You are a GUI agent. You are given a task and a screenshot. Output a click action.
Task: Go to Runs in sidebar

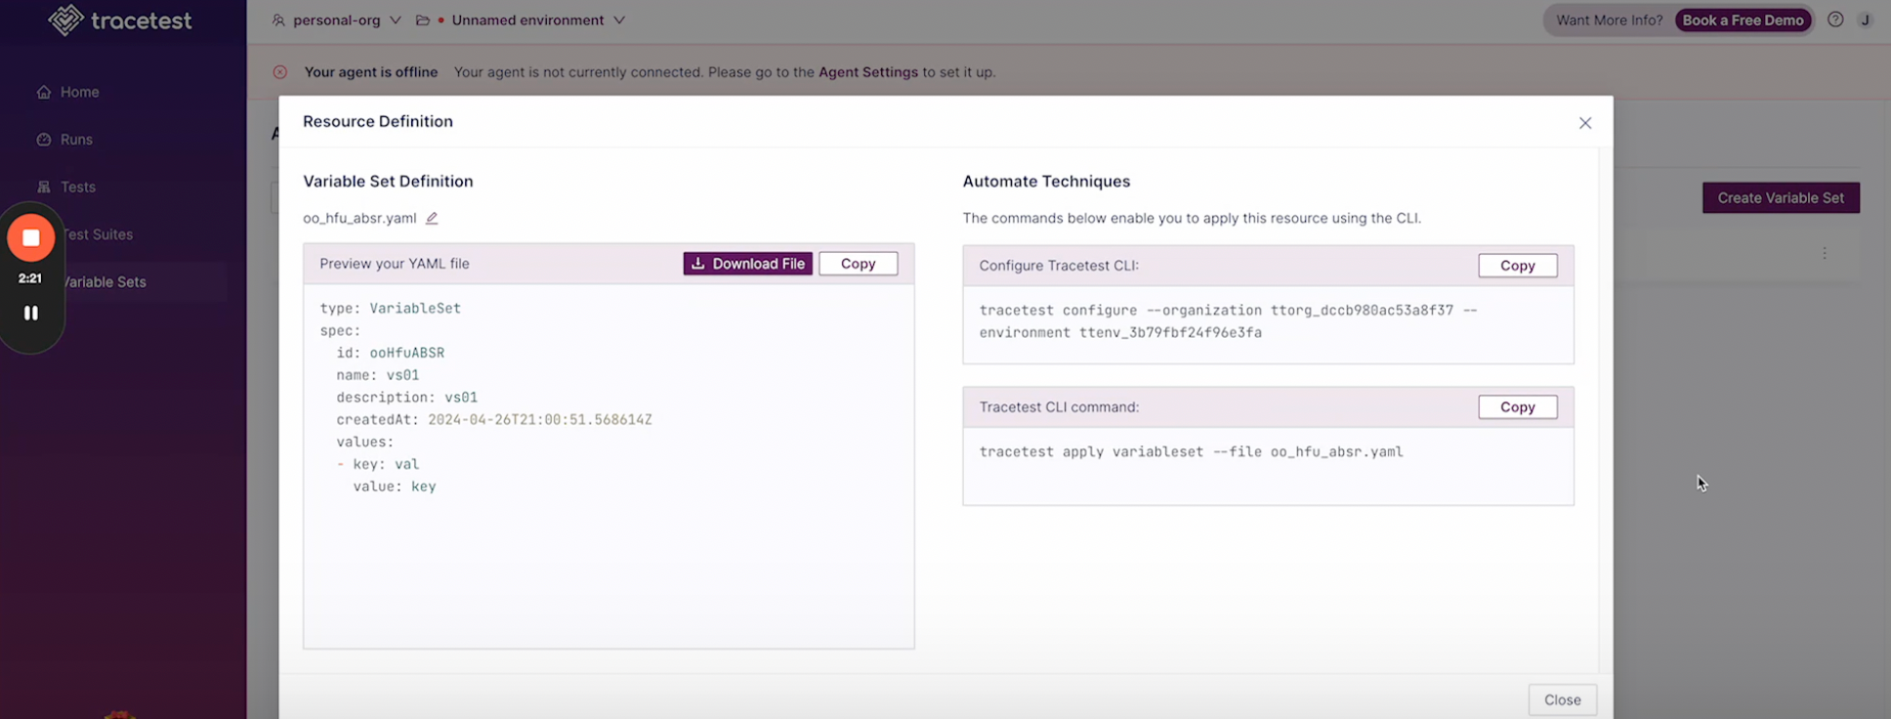click(76, 140)
